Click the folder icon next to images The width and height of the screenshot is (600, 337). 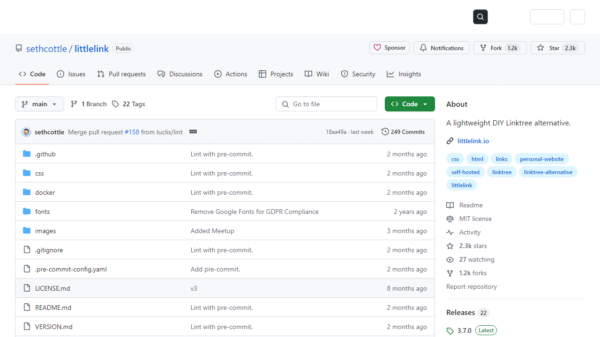(x=27, y=231)
